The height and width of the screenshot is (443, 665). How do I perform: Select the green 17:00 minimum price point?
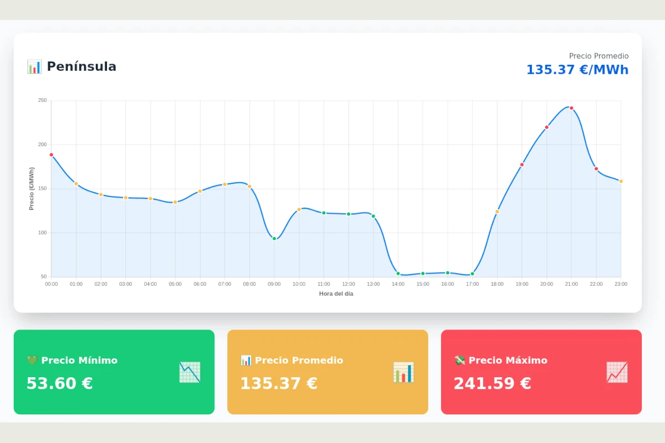click(472, 274)
